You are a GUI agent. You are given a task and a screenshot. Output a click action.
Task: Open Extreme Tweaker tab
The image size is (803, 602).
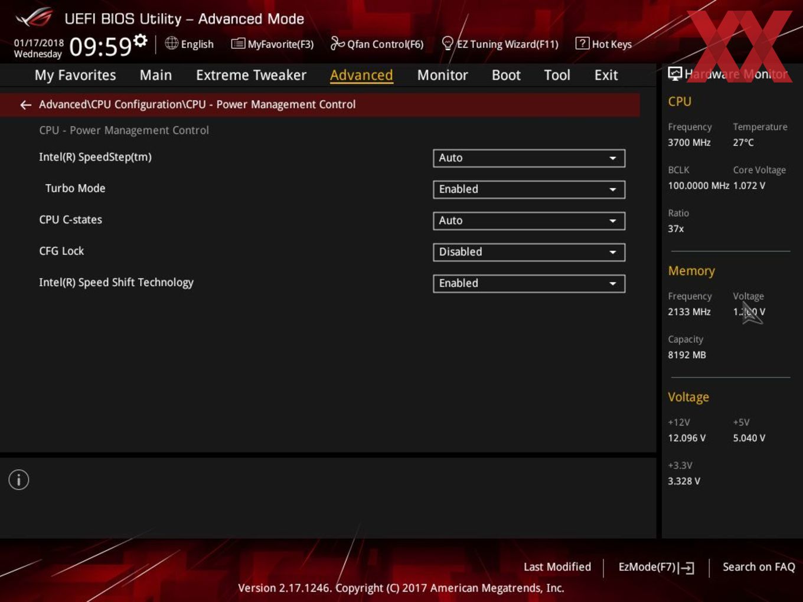click(251, 75)
